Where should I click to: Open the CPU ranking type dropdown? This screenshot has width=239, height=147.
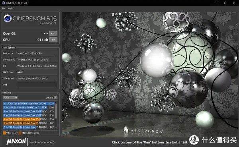click(x=10, y=97)
